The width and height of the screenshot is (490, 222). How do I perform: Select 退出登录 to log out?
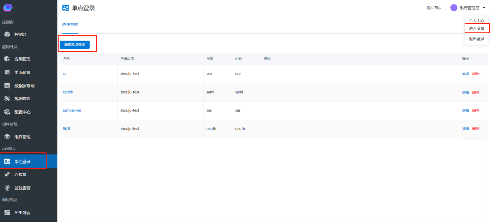point(476,39)
